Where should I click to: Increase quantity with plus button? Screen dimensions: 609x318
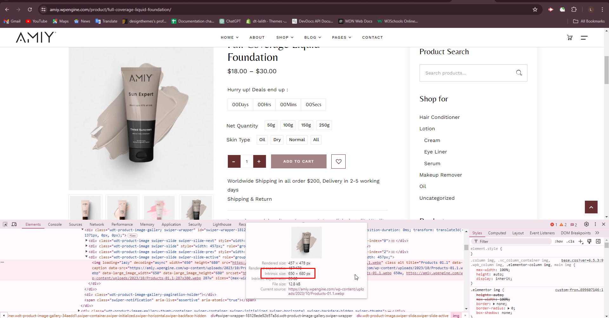(x=259, y=161)
